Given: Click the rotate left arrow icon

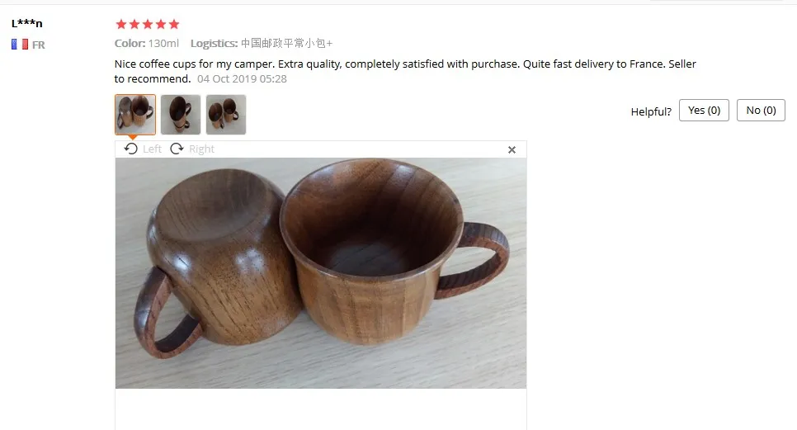Looking at the screenshot, I should coord(130,149).
